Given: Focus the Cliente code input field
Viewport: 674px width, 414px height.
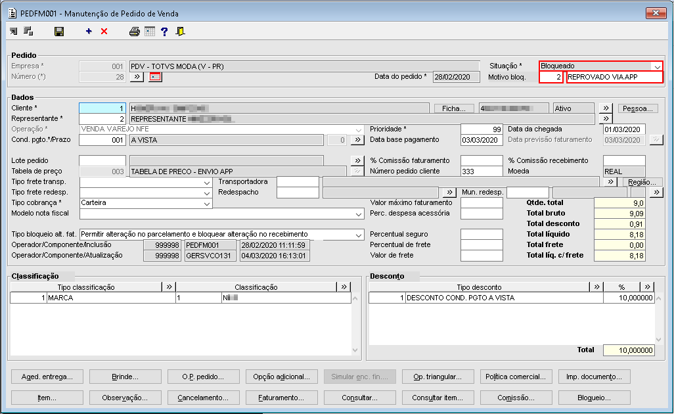Looking at the screenshot, I should pyautogui.click(x=102, y=108).
